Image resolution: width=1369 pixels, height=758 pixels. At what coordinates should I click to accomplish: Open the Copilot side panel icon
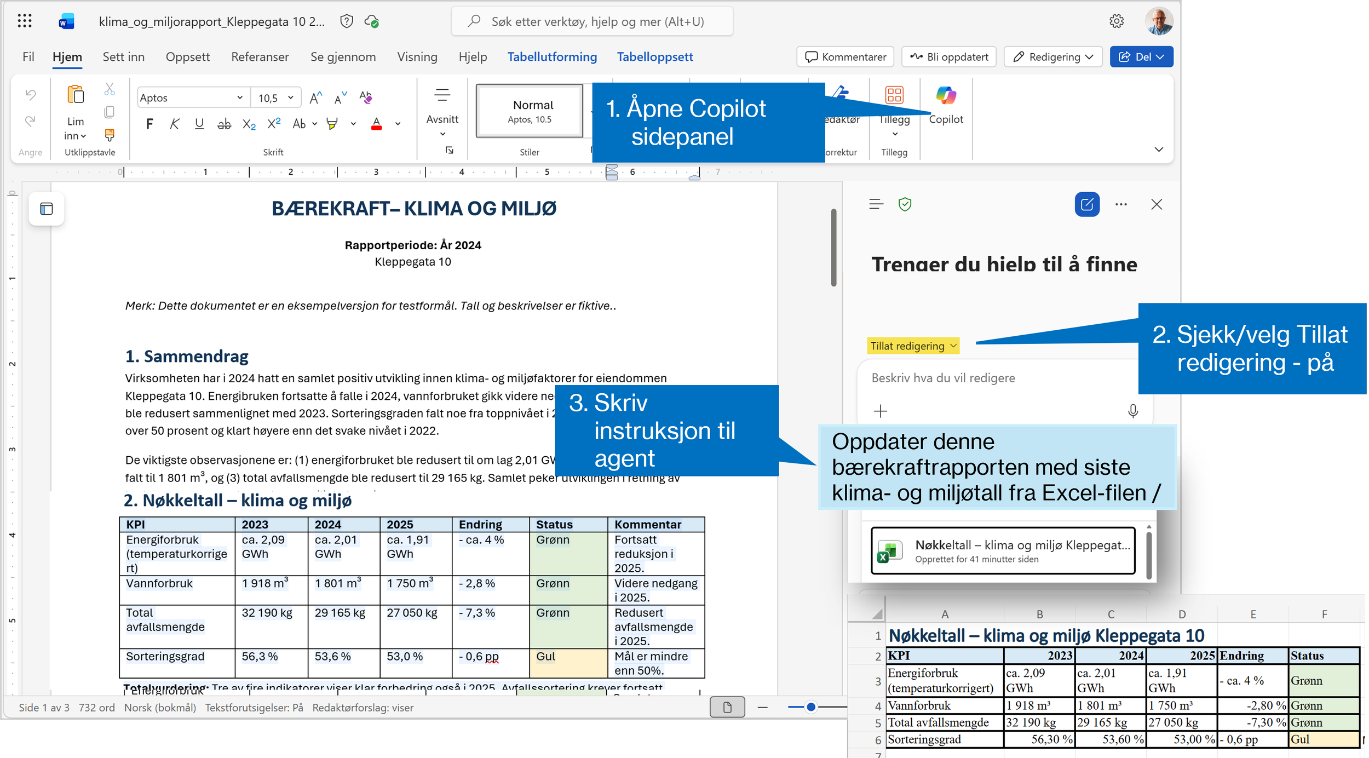946,96
